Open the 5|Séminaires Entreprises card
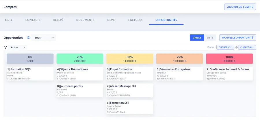260x120 pixels. tap(180, 74)
